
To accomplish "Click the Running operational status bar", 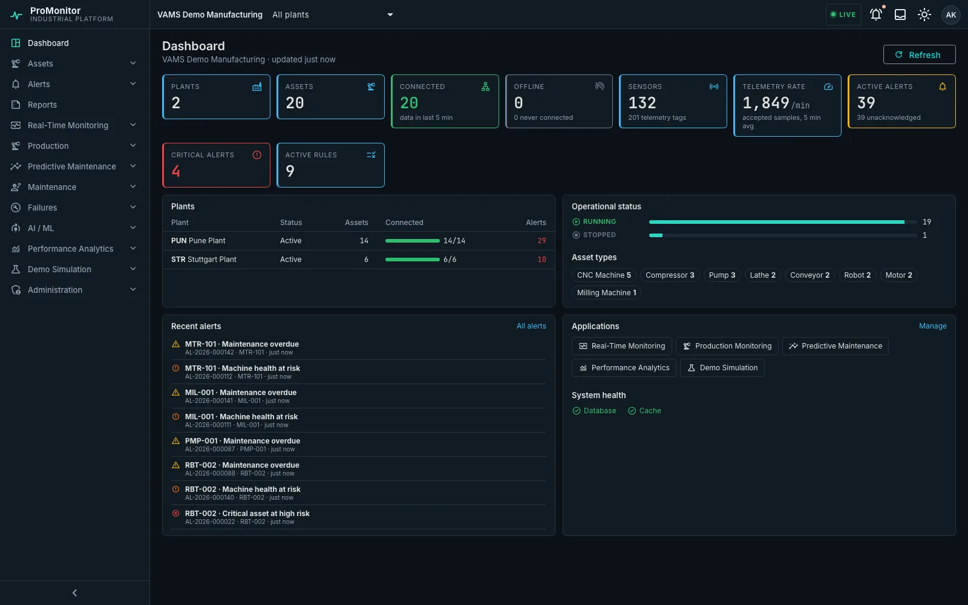I will pyautogui.click(x=783, y=222).
